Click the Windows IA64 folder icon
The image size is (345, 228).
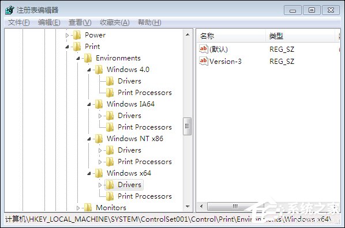(x=99, y=104)
